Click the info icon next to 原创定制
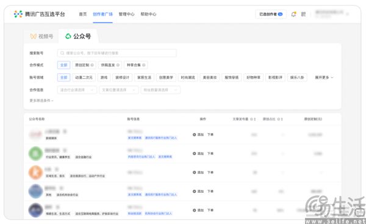 pyautogui.click(x=92, y=65)
